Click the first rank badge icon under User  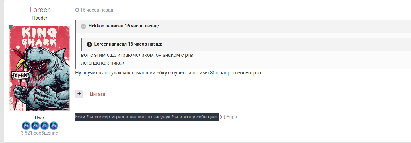click(x=26, y=125)
